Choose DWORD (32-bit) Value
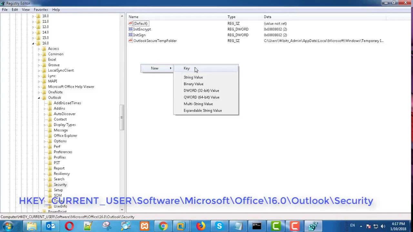Viewport: 413px width, 232px height. tap(206, 91)
